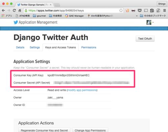Viewport: 168px width, 132px height.
Task: Click Regenerate Consumer Key and Secret
Action: [44, 130]
